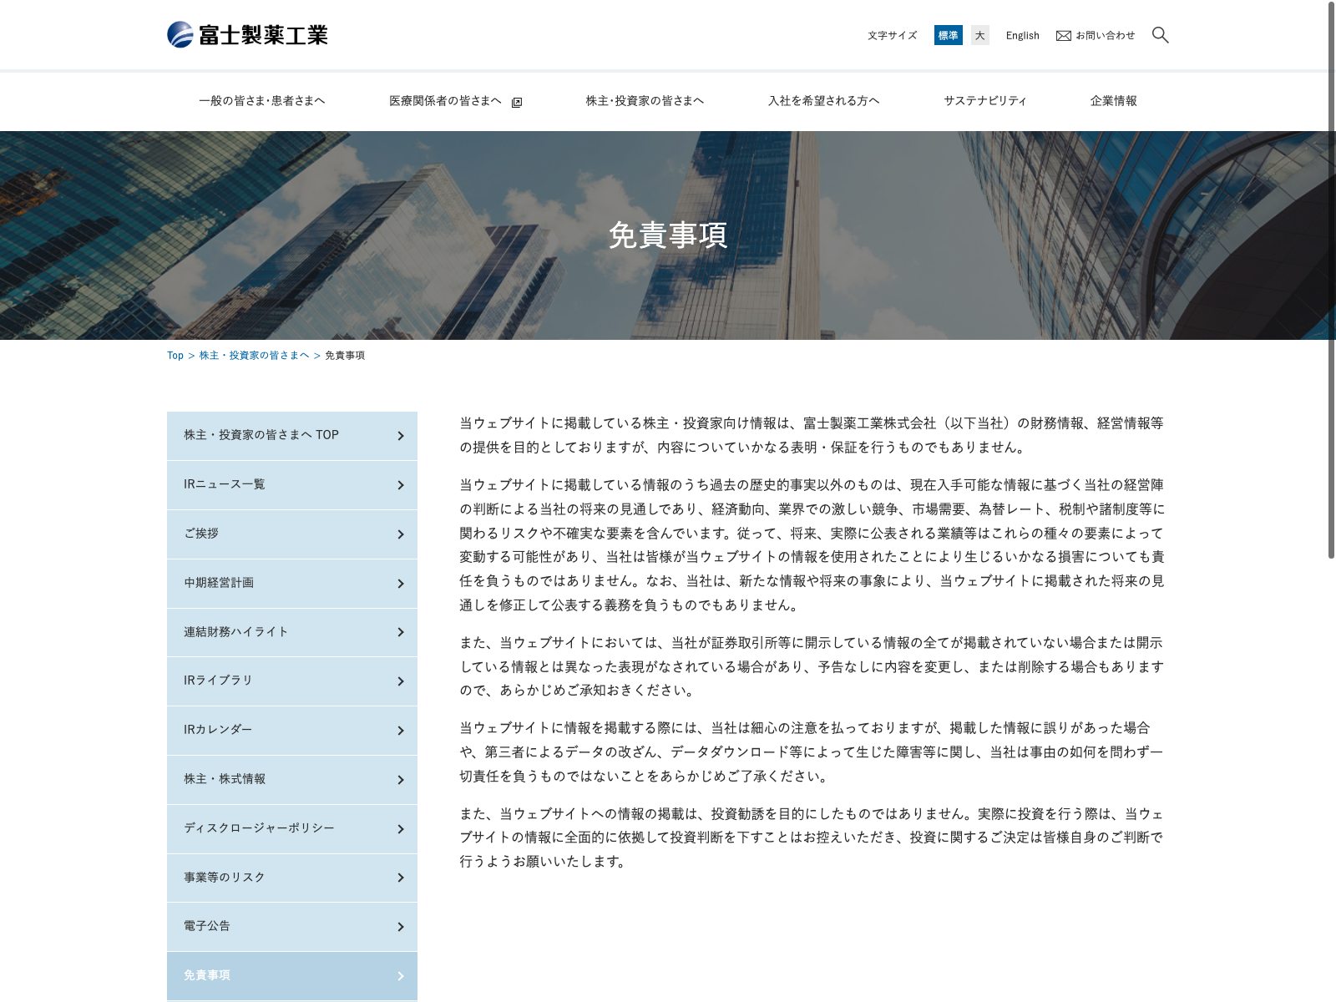Screen dimensions: 1336x1002
Task: Click external link icon beside 医療関係者の皆さまへ
Action: click(517, 103)
